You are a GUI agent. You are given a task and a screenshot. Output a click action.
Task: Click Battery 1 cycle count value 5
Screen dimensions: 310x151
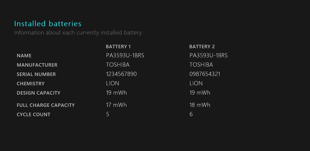point(108,114)
